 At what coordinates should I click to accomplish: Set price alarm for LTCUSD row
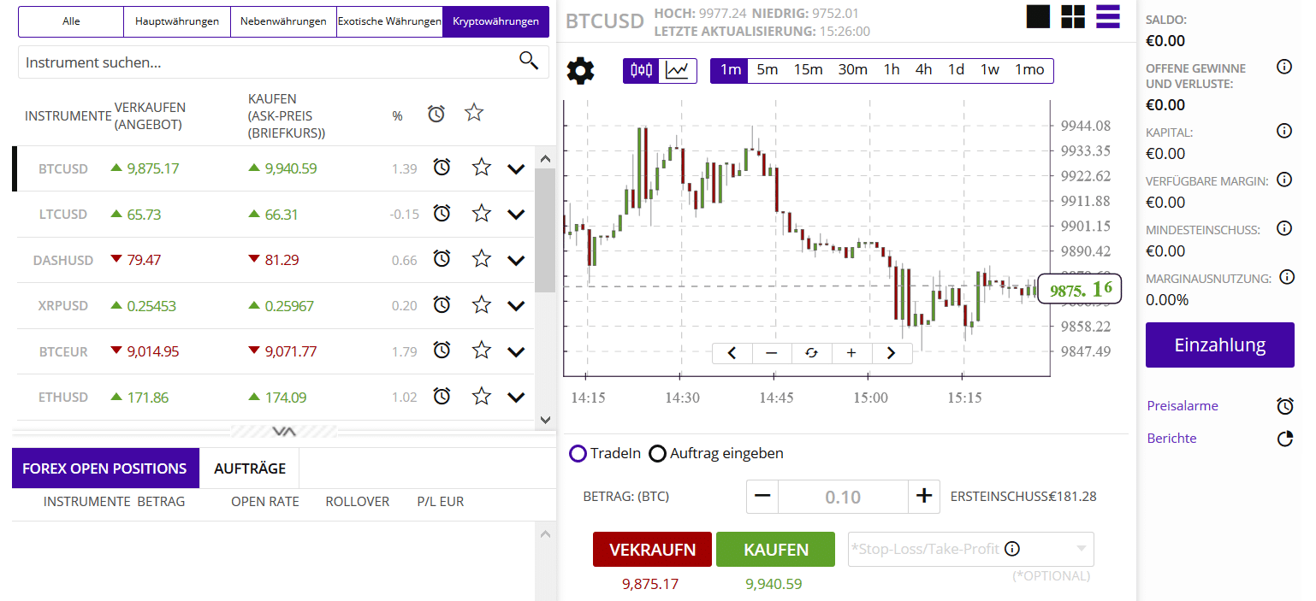tap(442, 214)
